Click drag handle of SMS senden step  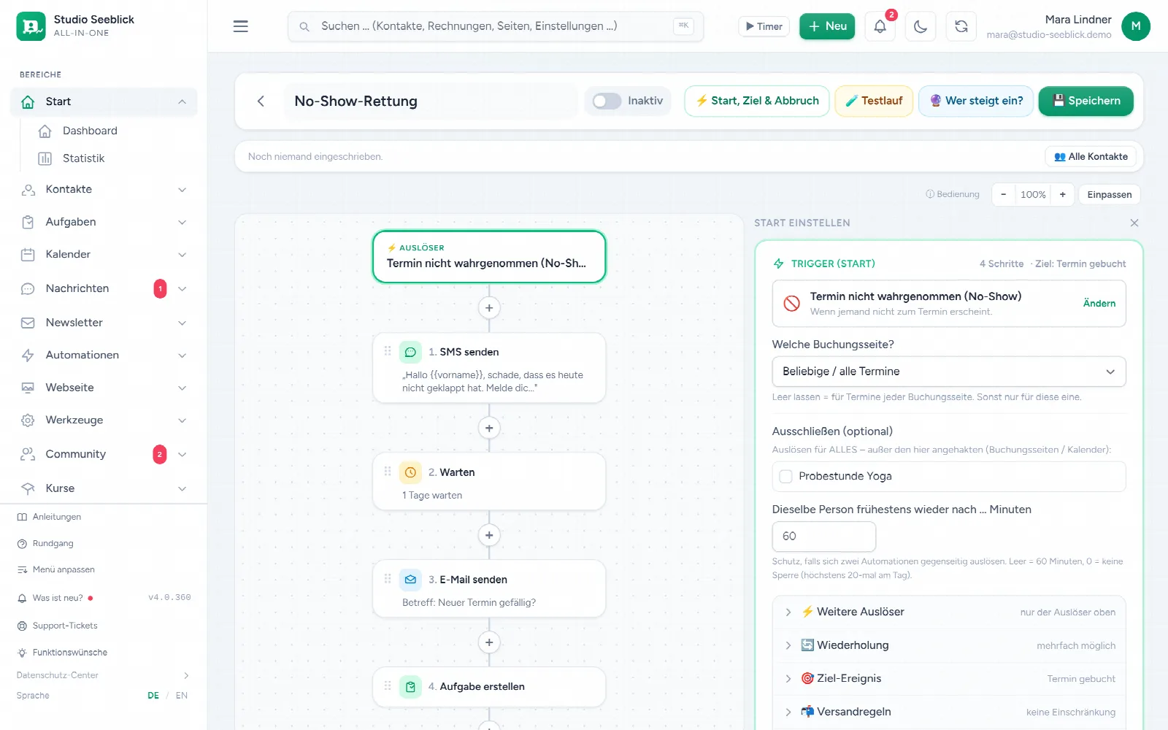pos(388,351)
